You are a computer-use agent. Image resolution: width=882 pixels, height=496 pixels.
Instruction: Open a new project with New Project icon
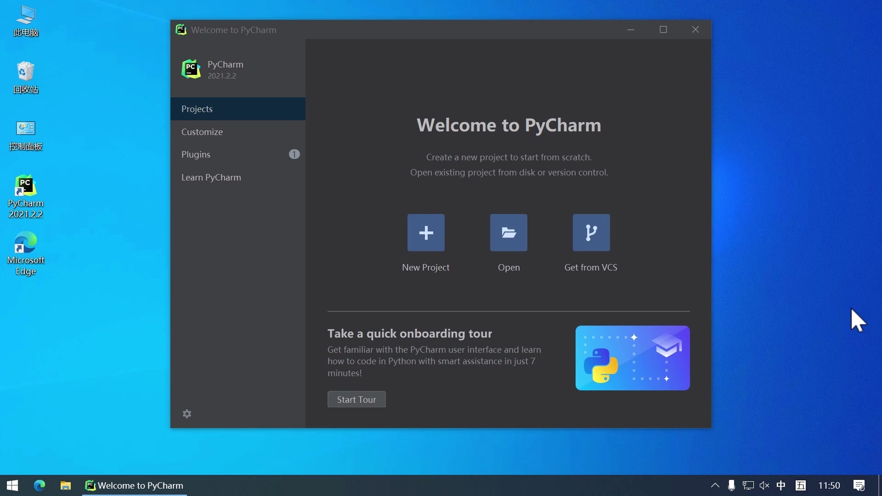pyautogui.click(x=425, y=233)
